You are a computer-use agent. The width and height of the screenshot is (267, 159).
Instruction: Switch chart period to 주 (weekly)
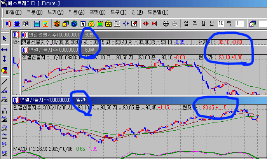(x=195, y=24)
